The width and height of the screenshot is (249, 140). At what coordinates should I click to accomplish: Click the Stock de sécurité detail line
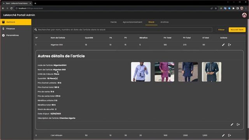[x=47, y=109]
